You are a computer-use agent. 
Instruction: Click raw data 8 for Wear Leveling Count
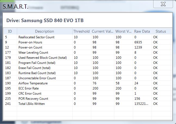pyautogui.click(x=135, y=53)
